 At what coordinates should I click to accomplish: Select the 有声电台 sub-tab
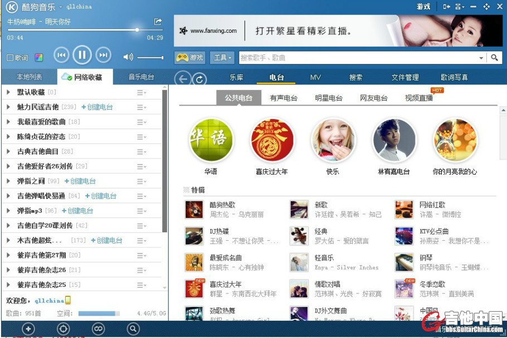(284, 98)
